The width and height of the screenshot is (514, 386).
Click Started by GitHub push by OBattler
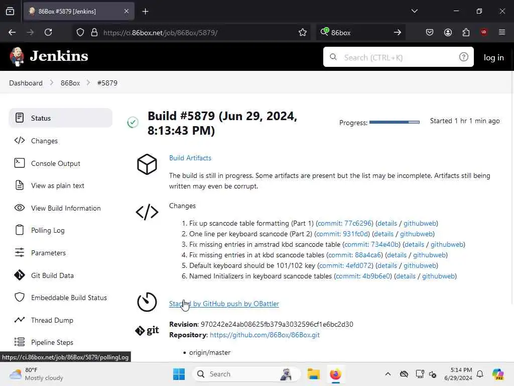[224, 304]
